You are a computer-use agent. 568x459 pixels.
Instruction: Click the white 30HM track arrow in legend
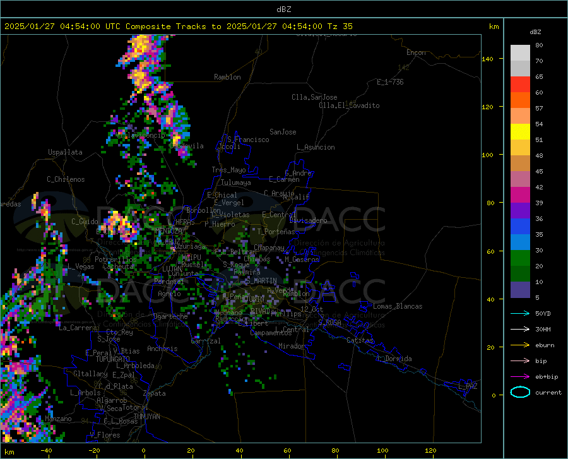pyautogui.click(x=520, y=330)
